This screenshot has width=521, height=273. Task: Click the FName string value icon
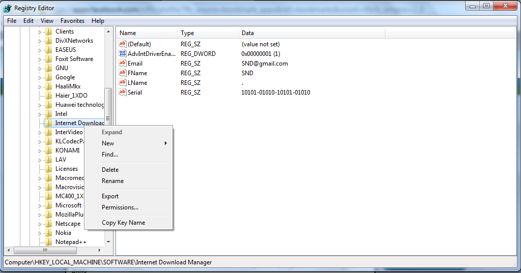[123, 73]
